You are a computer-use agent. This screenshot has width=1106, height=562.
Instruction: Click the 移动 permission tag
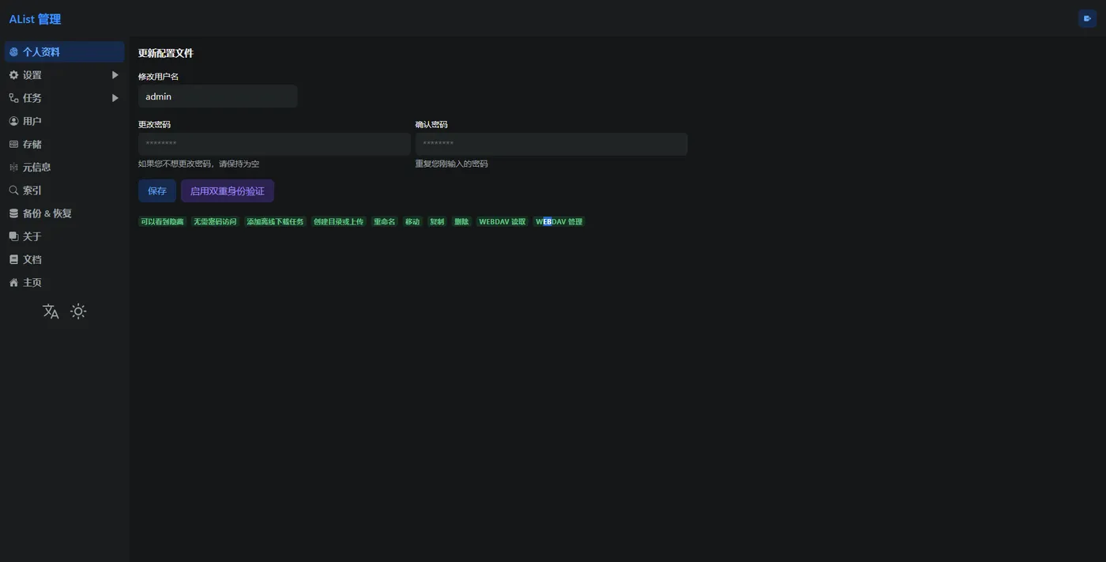[x=412, y=222]
